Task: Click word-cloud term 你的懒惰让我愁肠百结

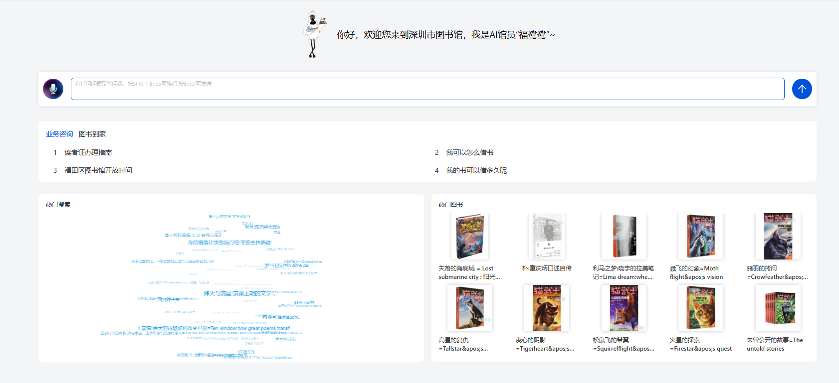Action: [x=229, y=243]
